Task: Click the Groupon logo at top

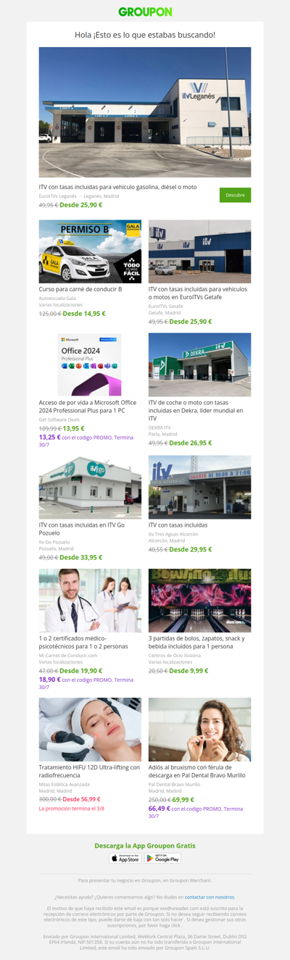Action: tap(145, 12)
